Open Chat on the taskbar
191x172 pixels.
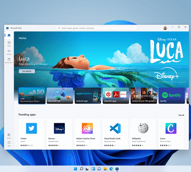pos(99,169)
